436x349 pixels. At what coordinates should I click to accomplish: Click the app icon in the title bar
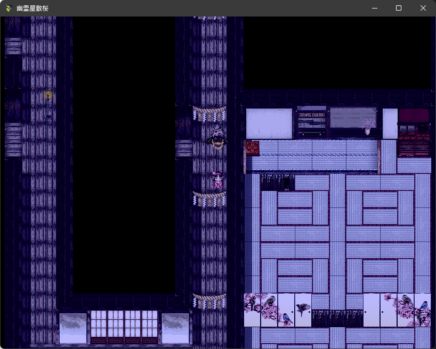[x=9, y=8]
